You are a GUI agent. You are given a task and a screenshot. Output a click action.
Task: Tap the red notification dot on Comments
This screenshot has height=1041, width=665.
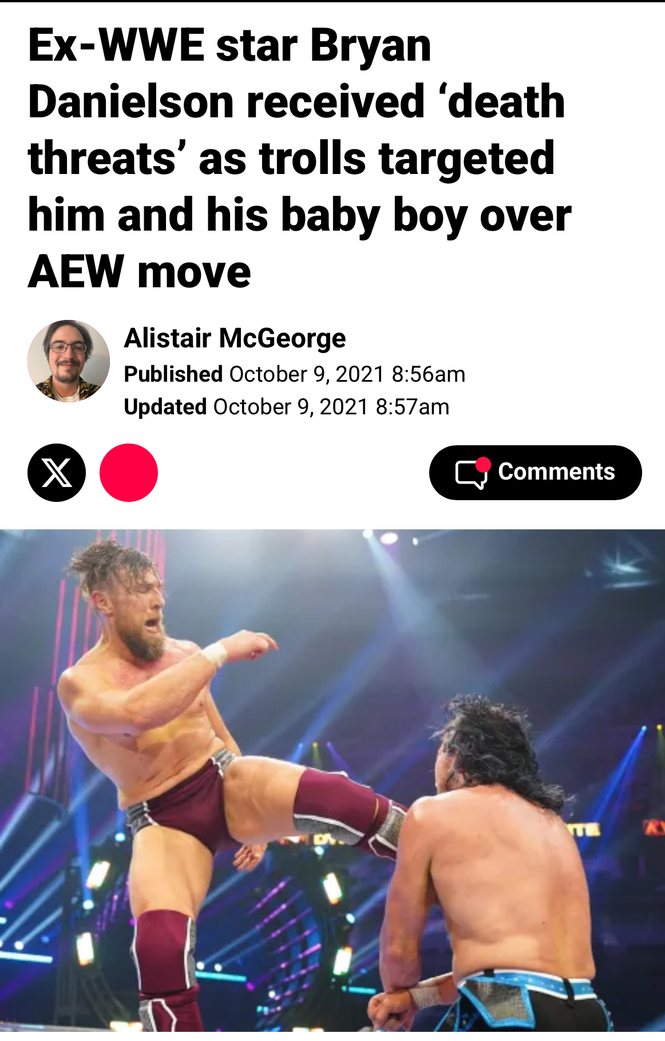[484, 464]
